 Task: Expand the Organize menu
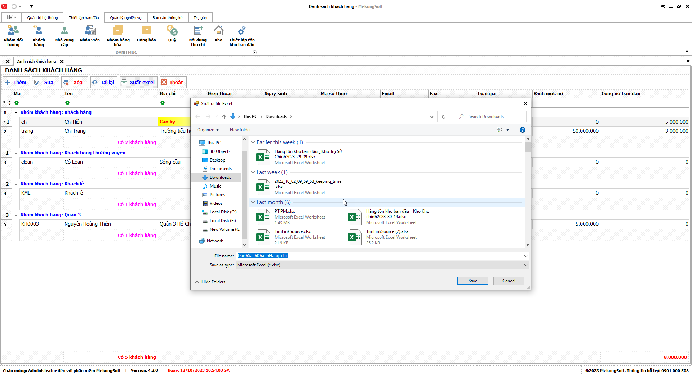pyautogui.click(x=208, y=130)
